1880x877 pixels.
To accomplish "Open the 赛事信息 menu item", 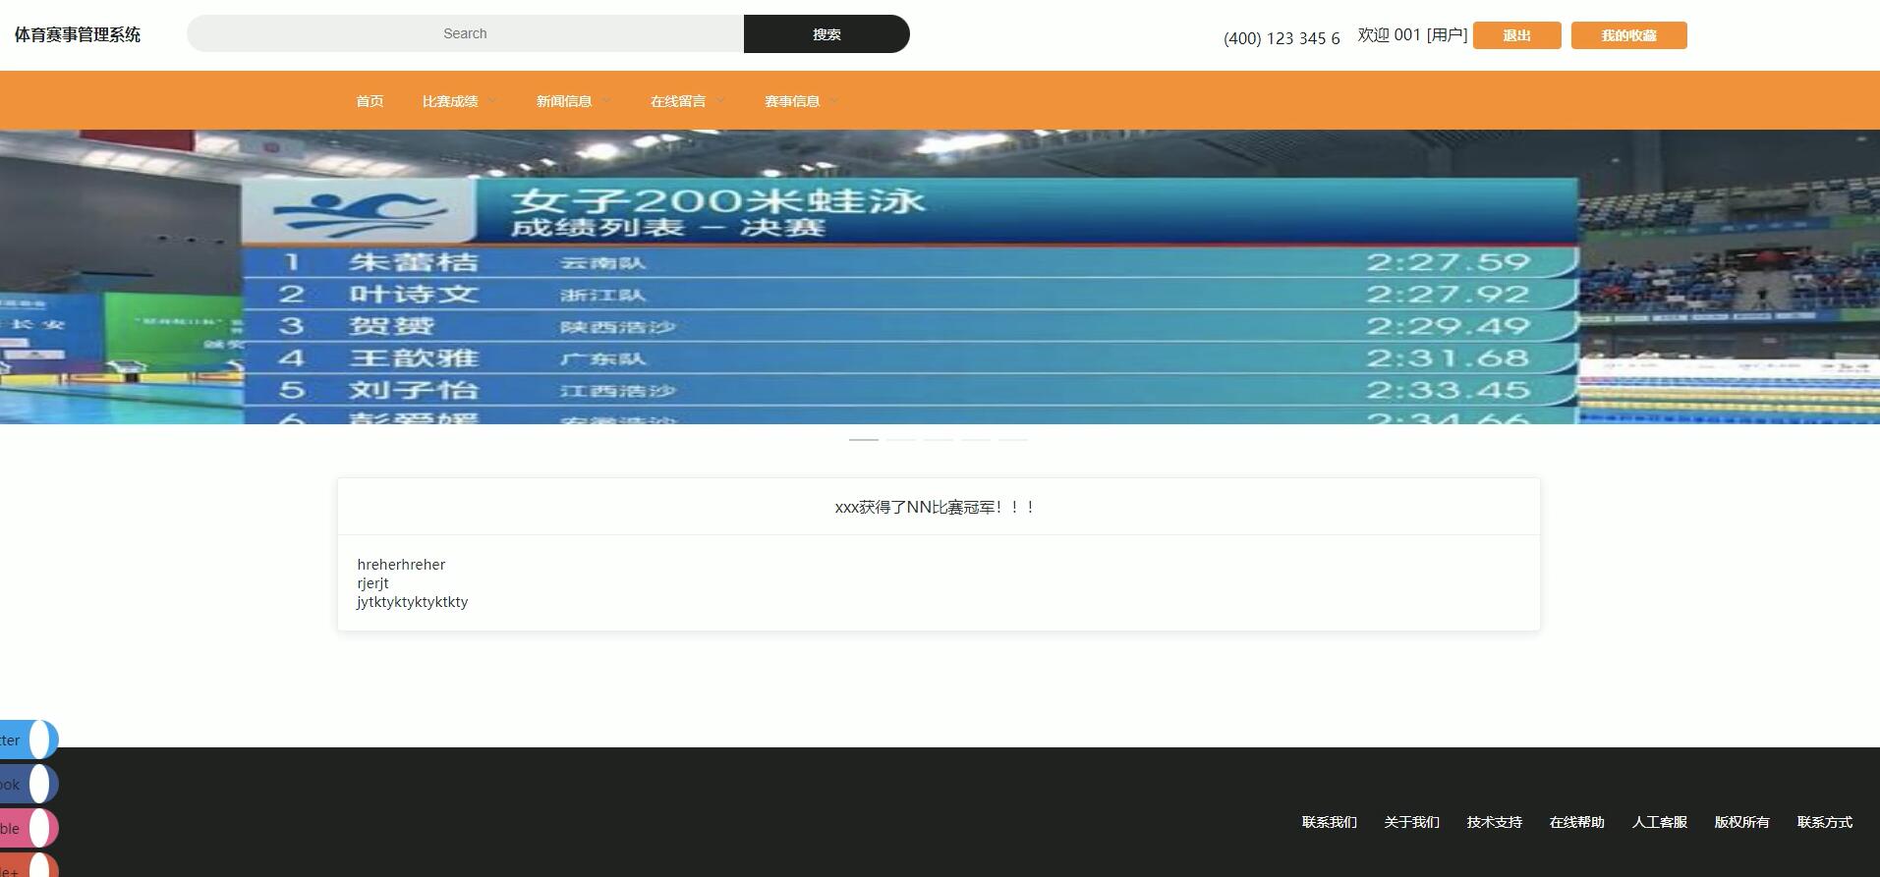I will (792, 101).
